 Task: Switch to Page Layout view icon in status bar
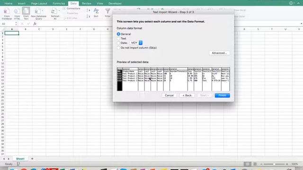coord(255,164)
